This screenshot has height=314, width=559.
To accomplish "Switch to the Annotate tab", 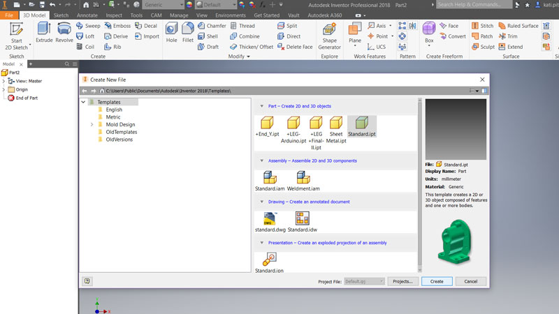I will pos(87,15).
